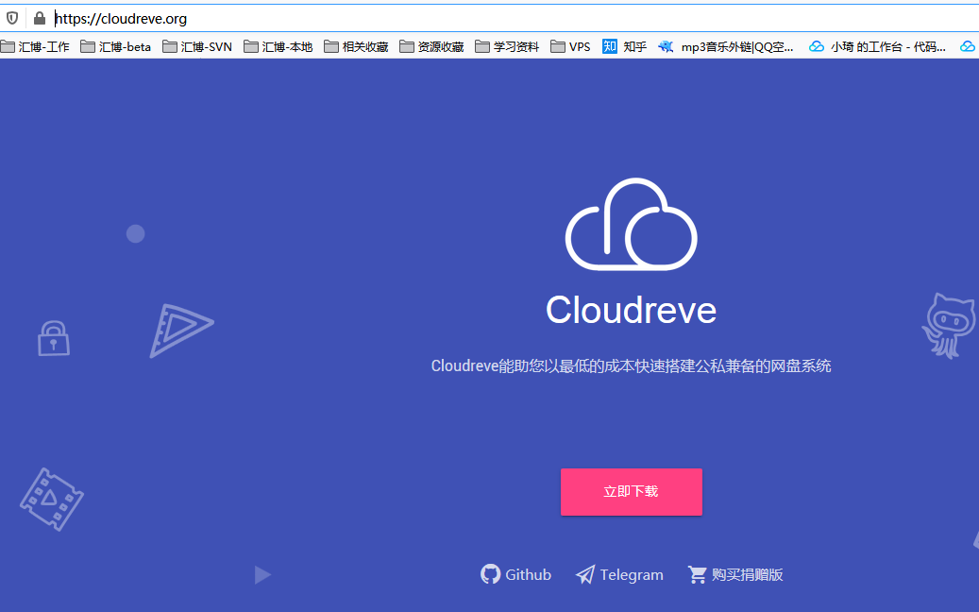The width and height of the screenshot is (979, 612).
Task: Open the 学习资料 bookmark folder
Action: (507, 47)
